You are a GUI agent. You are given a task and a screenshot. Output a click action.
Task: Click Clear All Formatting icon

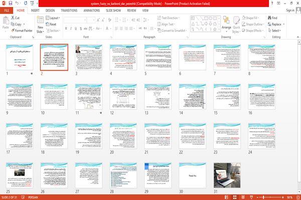[x=109, y=20]
